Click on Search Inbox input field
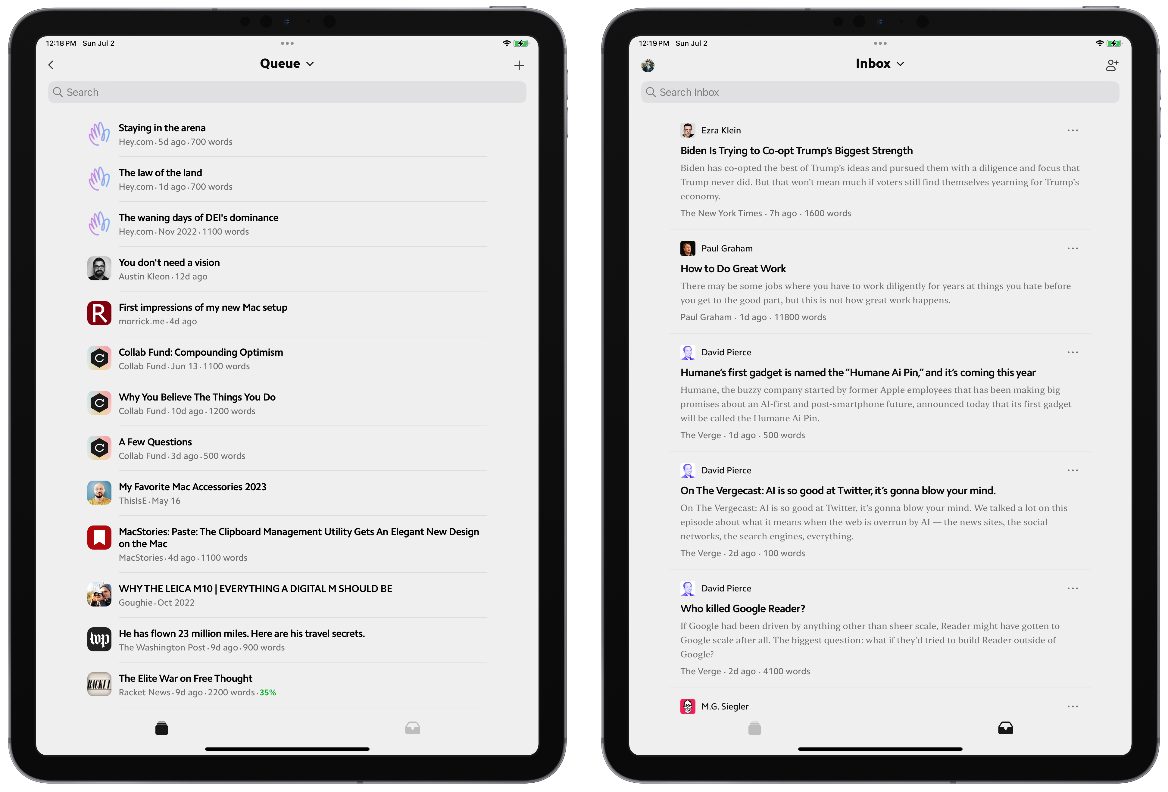The height and width of the screenshot is (792, 1168). [x=879, y=92]
